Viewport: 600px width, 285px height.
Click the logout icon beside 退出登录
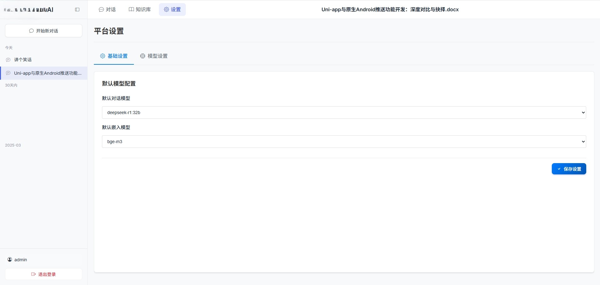34,274
